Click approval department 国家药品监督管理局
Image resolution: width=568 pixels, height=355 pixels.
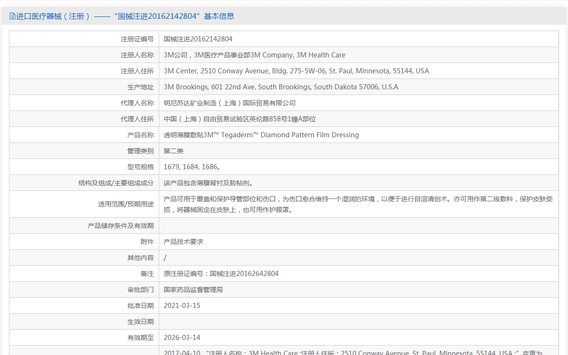tap(193, 290)
